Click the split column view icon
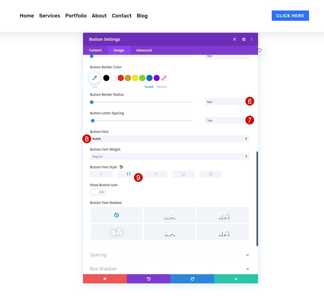Screen dimensions: 324x297 point(244,39)
